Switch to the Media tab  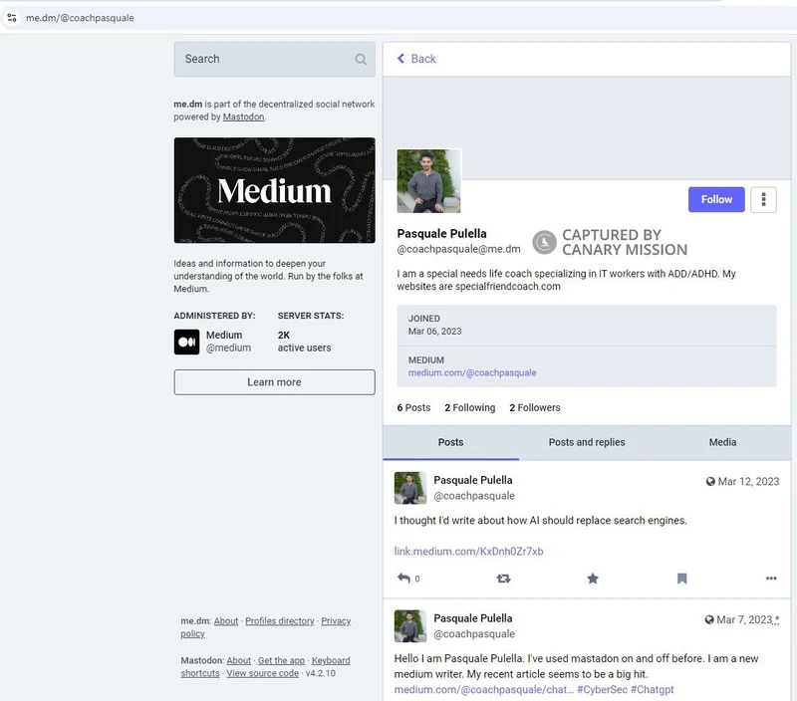pyautogui.click(x=722, y=442)
